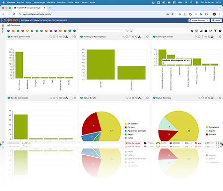Screen dimensions: 223x191
Task: Click the Logout button
Action: coord(216,20)
